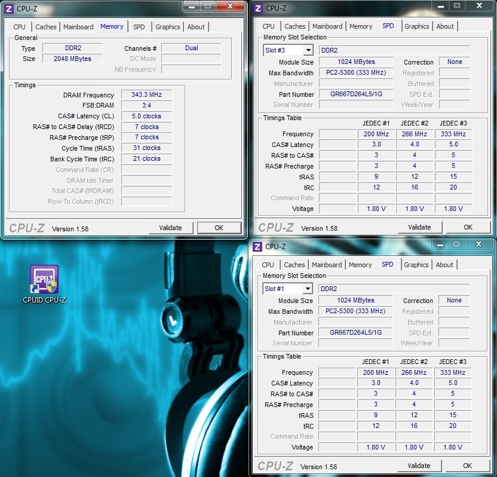Click JEDEC #3 tRAS value 15 in Slot #1 window
Screen dimensions: 497x477
click(453, 415)
